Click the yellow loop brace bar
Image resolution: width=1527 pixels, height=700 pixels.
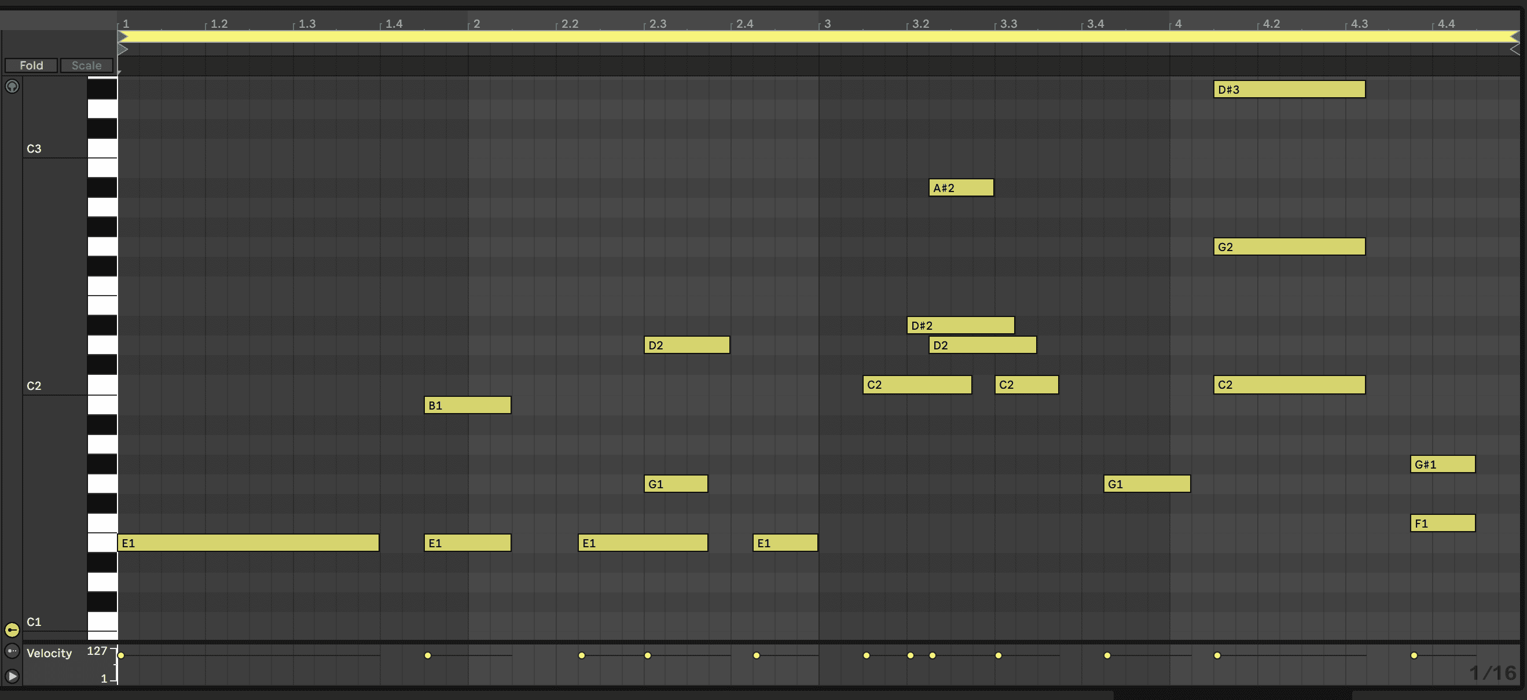click(x=770, y=36)
